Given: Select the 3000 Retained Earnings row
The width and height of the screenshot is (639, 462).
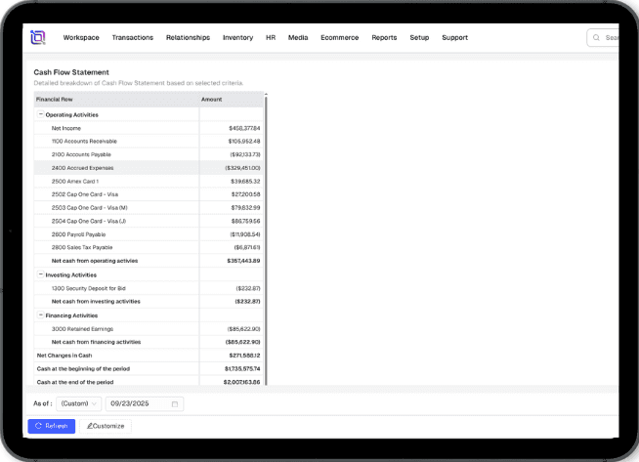Looking at the screenshot, I should click(117, 329).
